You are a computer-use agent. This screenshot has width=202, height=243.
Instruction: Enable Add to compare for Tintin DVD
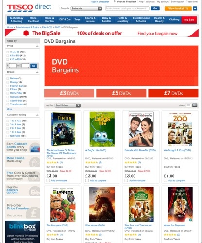click(48, 180)
